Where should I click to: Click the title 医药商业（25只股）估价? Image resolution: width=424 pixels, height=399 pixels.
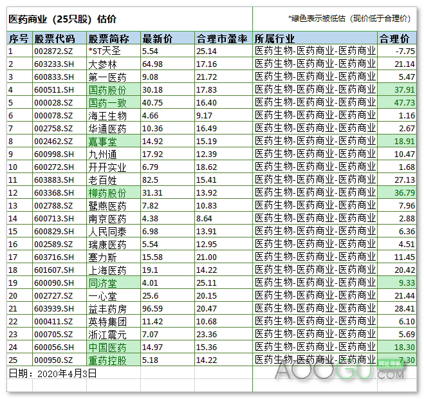point(62,19)
